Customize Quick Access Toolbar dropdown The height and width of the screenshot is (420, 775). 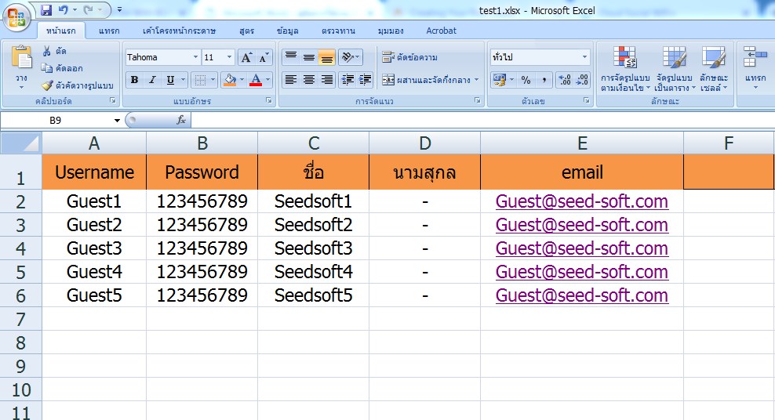pyautogui.click(x=119, y=10)
